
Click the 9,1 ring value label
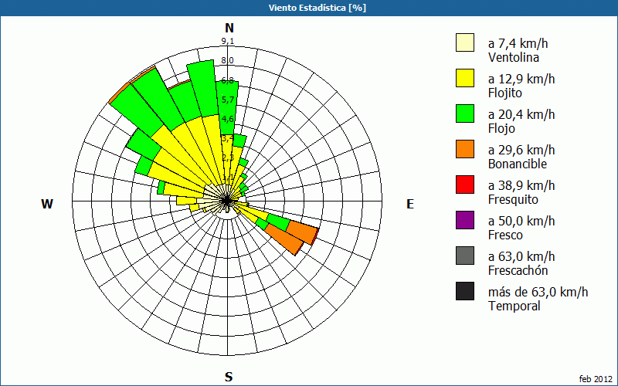pyautogui.click(x=228, y=41)
